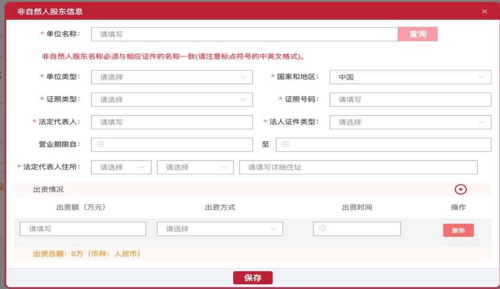Click into the 证照号码 input field
The height and width of the screenshot is (289, 500).
pos(410,100)
